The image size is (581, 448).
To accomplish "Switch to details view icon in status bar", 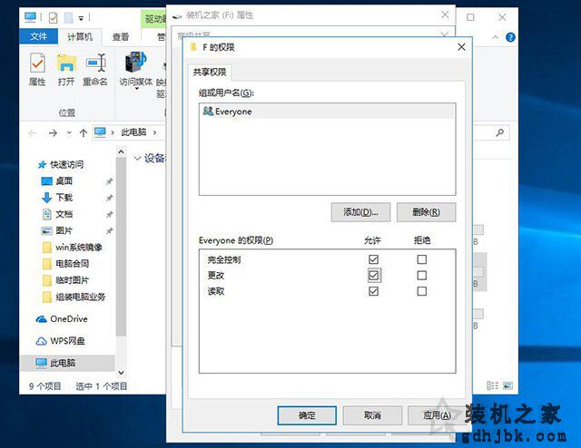I will 492,385.
